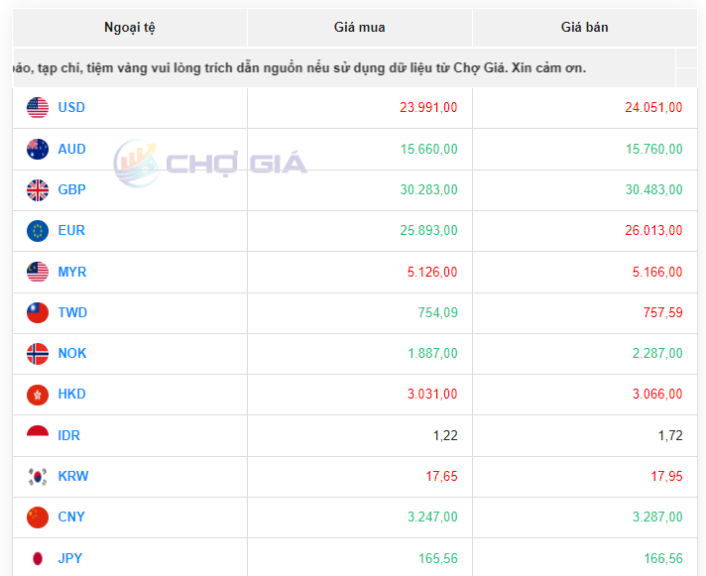Open the GBP currency link
The height and width of the screenshot is (576, 706).
pyautogui.click(x=71, y=190)
